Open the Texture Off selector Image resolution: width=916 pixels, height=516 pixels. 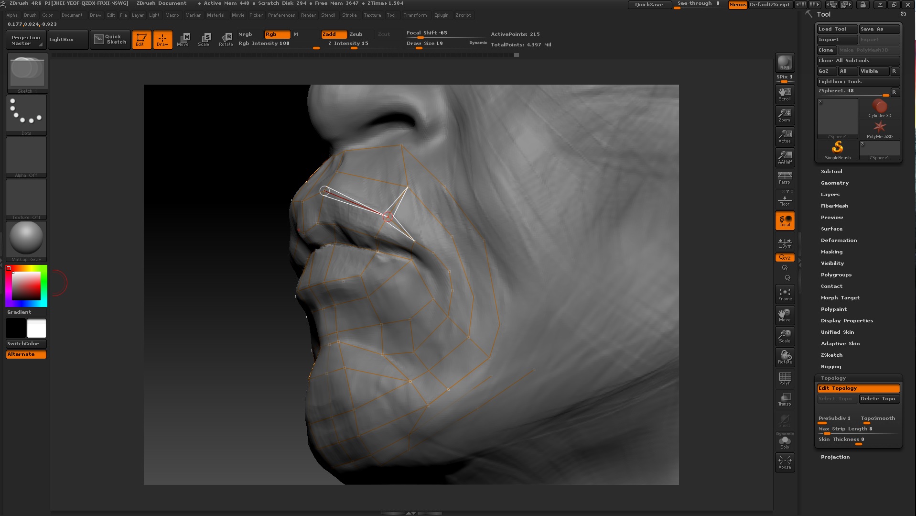pos(27,199)
